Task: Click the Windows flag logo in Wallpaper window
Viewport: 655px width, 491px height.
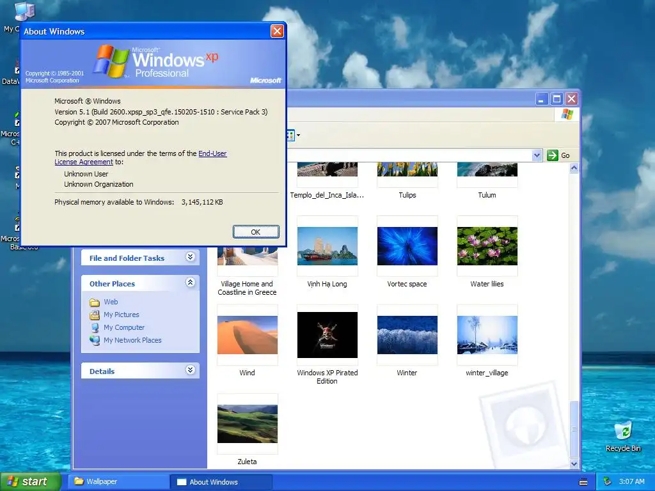Action: point(567,114)
